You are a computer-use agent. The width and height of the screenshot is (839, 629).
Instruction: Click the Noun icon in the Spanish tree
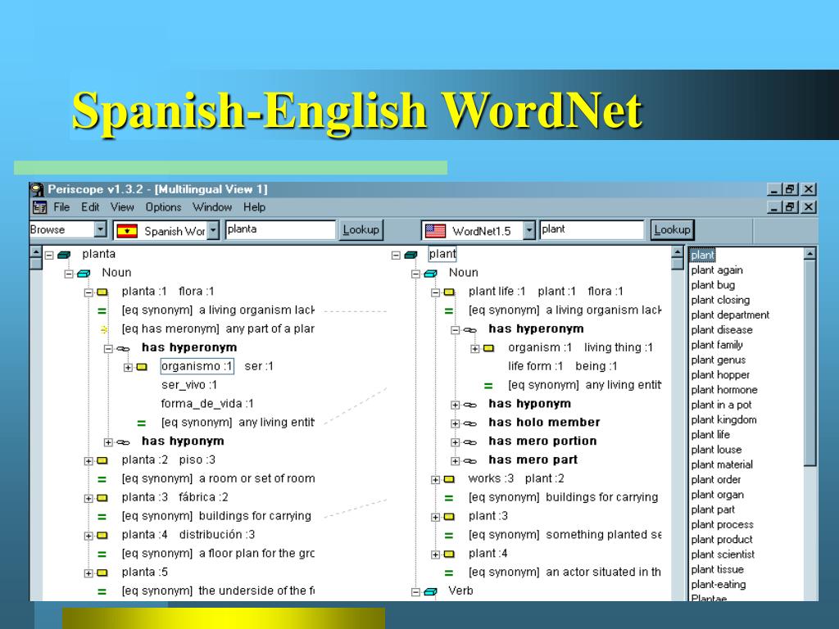84,274
